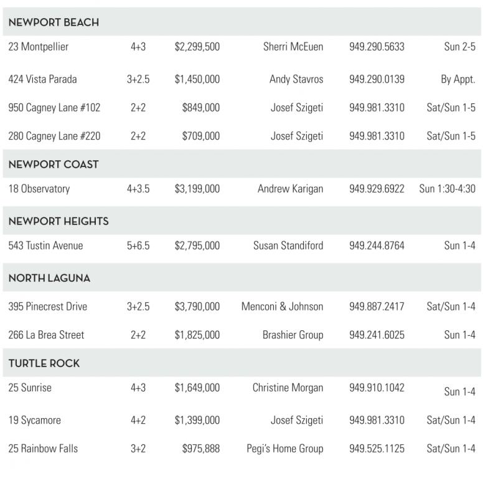Click the $3,790,000 price

197,307
